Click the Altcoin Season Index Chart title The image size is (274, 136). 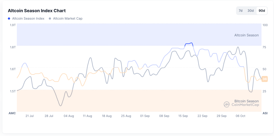pyautogui.click(x=37, y=11)
